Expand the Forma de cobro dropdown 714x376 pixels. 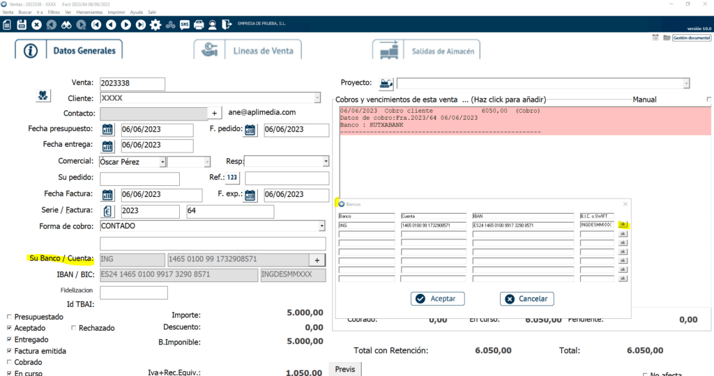point(321,226)
